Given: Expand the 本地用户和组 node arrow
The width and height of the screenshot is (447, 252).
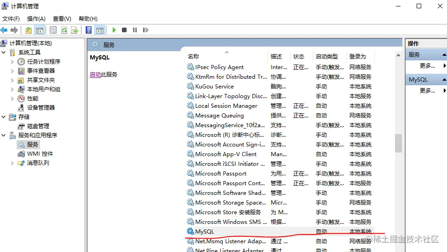Looking at the screenshot, I should pos(12,89).
